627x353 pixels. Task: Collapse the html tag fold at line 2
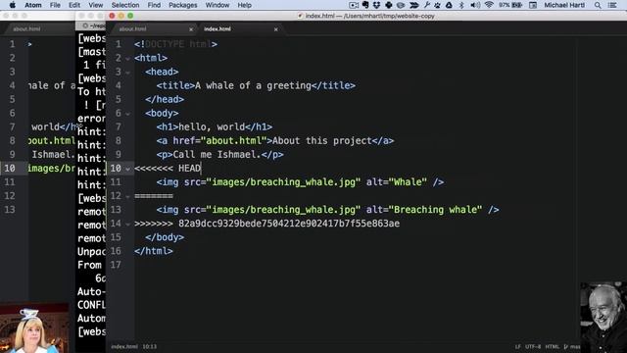pos(127,59)
